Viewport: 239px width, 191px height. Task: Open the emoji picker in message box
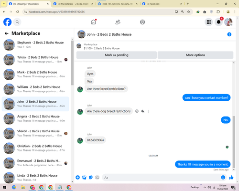[x=223, y=177]
